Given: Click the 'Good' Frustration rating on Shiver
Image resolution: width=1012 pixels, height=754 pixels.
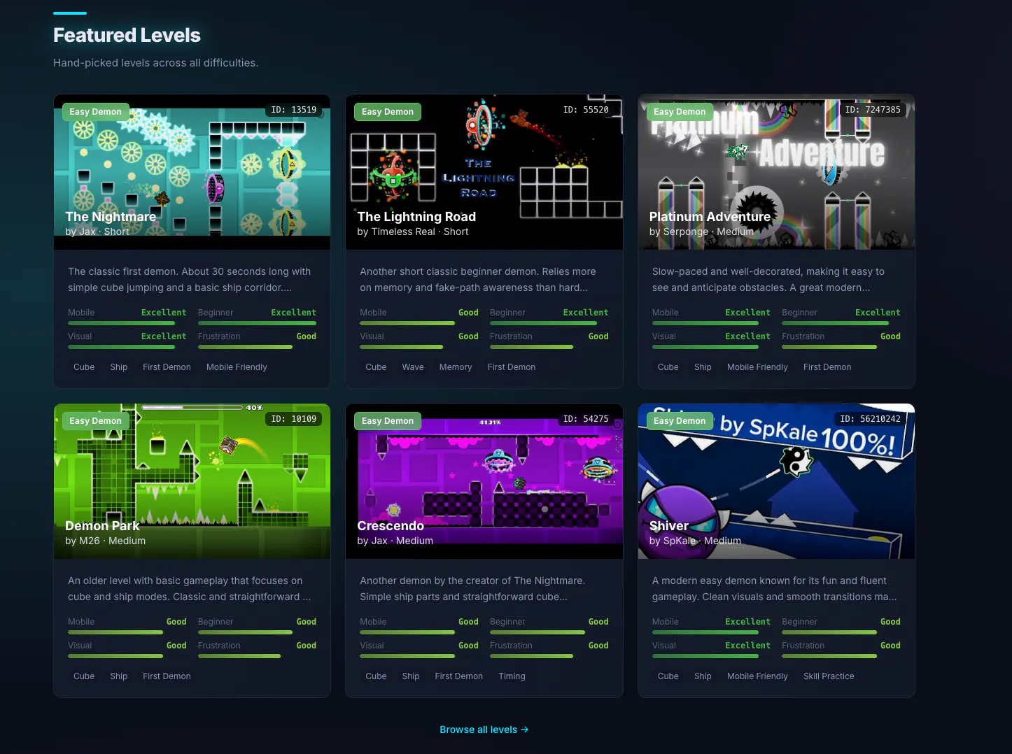Looking at the screenshot, I should [x=890, y=646].
